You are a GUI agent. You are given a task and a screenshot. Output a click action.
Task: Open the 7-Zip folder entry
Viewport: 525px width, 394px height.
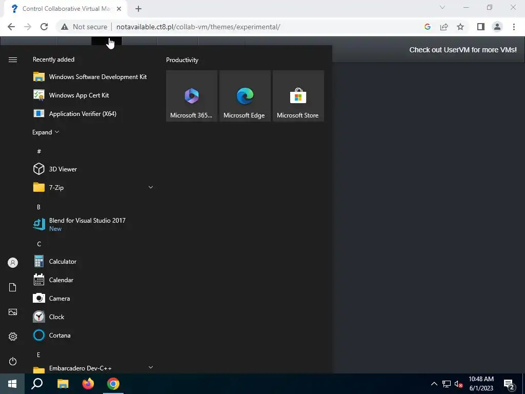93,188
